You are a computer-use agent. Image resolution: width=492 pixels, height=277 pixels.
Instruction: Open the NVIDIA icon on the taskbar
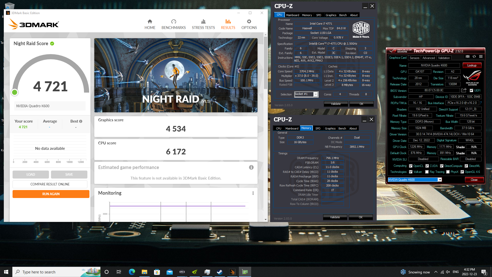(194, 272)
